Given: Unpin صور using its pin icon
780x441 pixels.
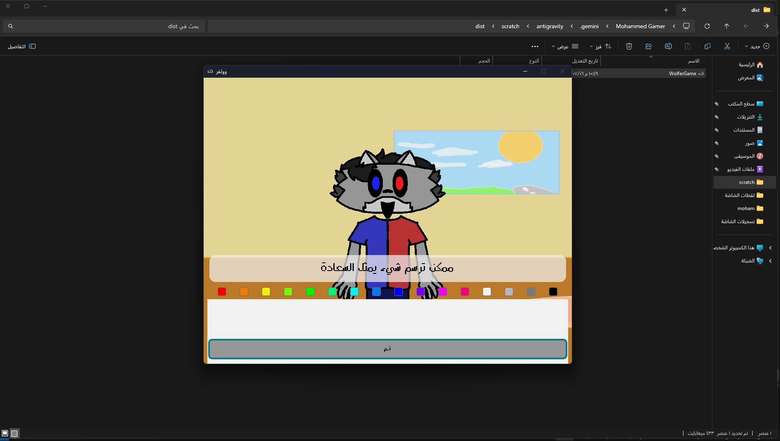Looking at the screenshot, I should click(717, 143).
